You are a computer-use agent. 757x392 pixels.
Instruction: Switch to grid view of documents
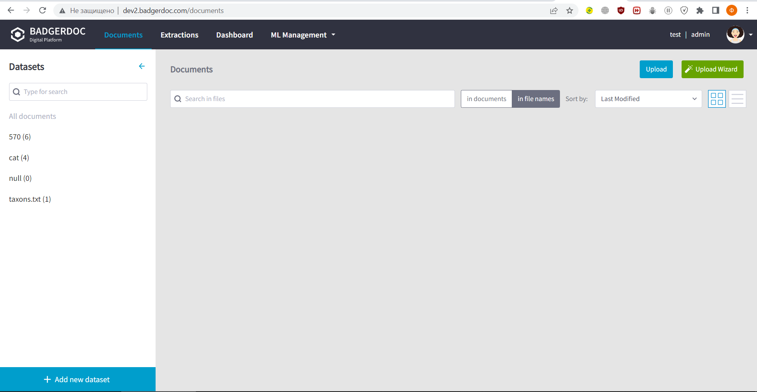(717, 99)
